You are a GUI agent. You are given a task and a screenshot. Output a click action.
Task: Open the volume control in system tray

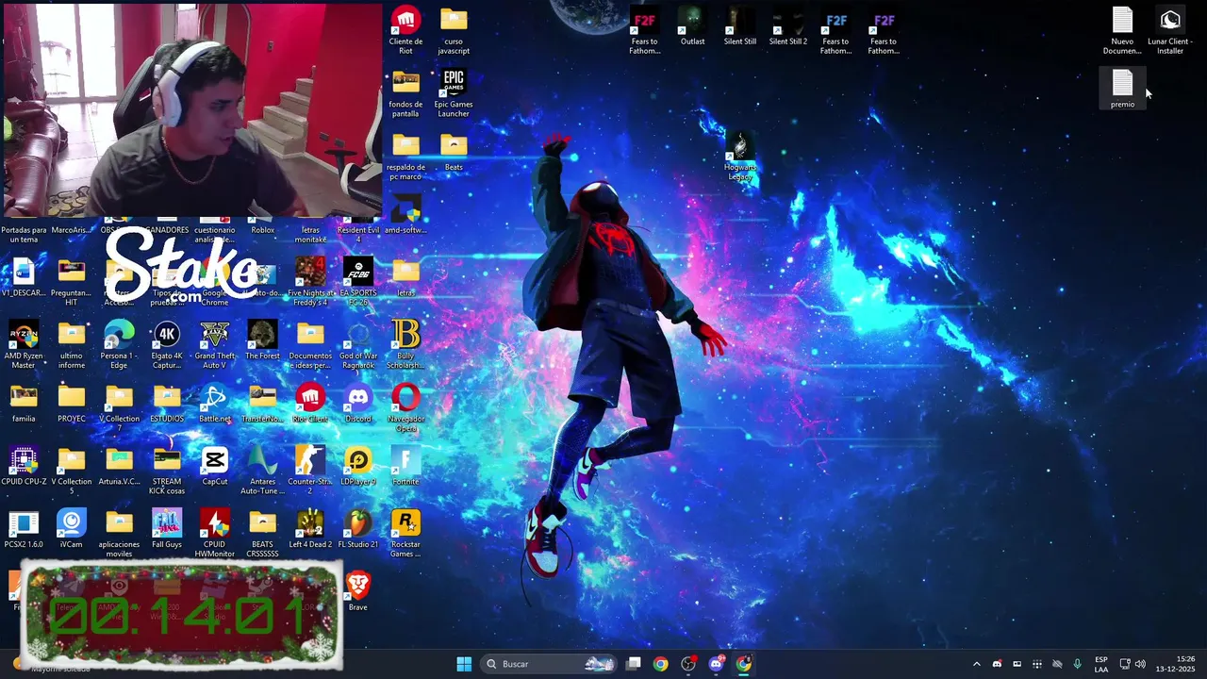coord(1140,664)
